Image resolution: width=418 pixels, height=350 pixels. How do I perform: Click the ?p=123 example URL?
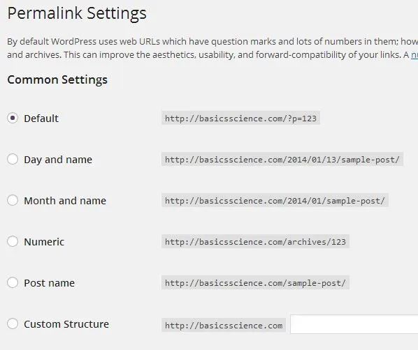pos(240,118)
